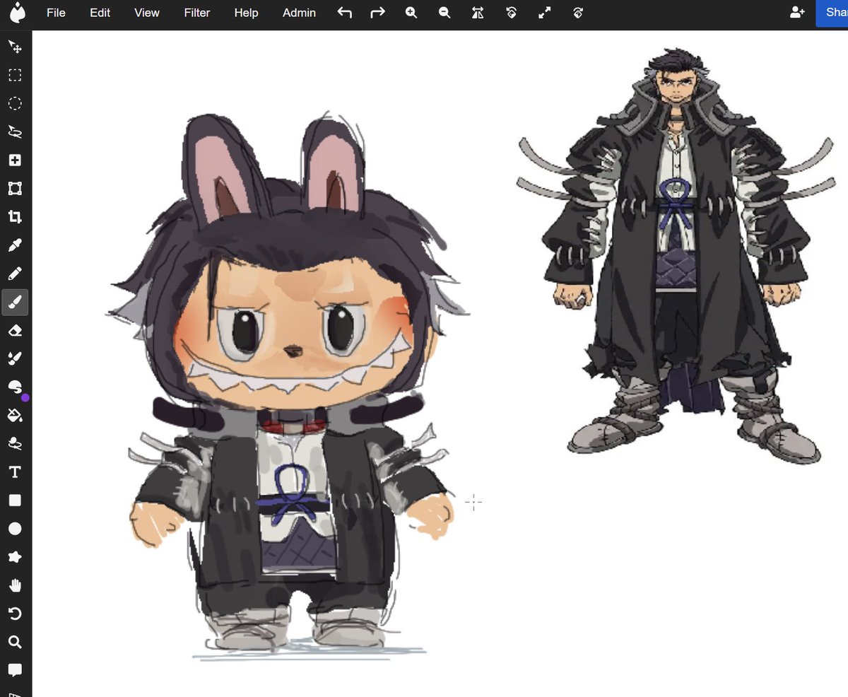Screen dimensions: 848x697
Task: Zoom out with the minus magnifier icon
Action: coord(444,13)
